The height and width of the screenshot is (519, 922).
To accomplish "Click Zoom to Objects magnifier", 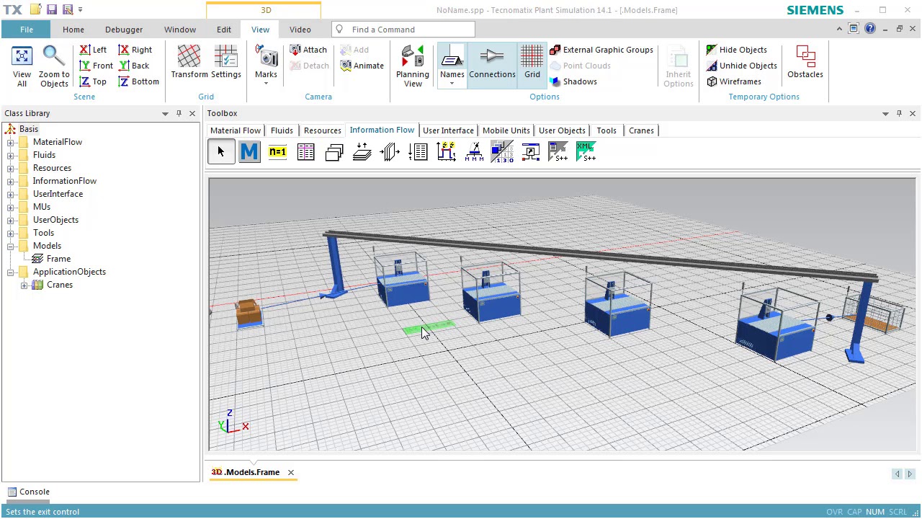I will click(x=54, y=66).
